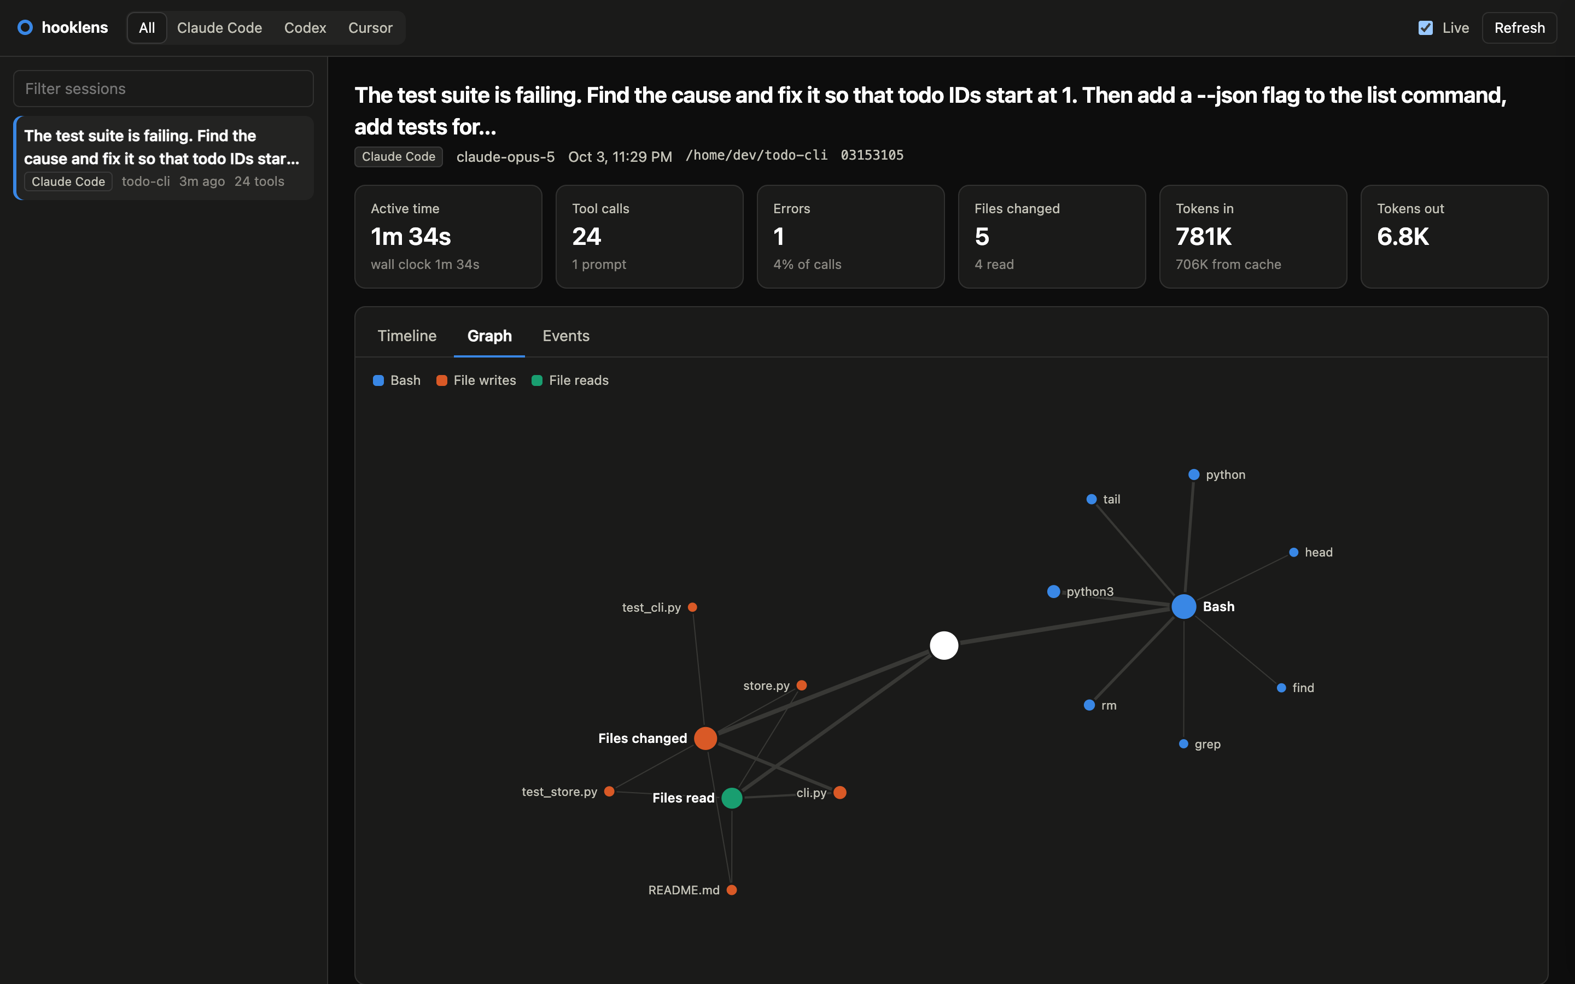Toggle the Bash legend filter

[396, 380]
